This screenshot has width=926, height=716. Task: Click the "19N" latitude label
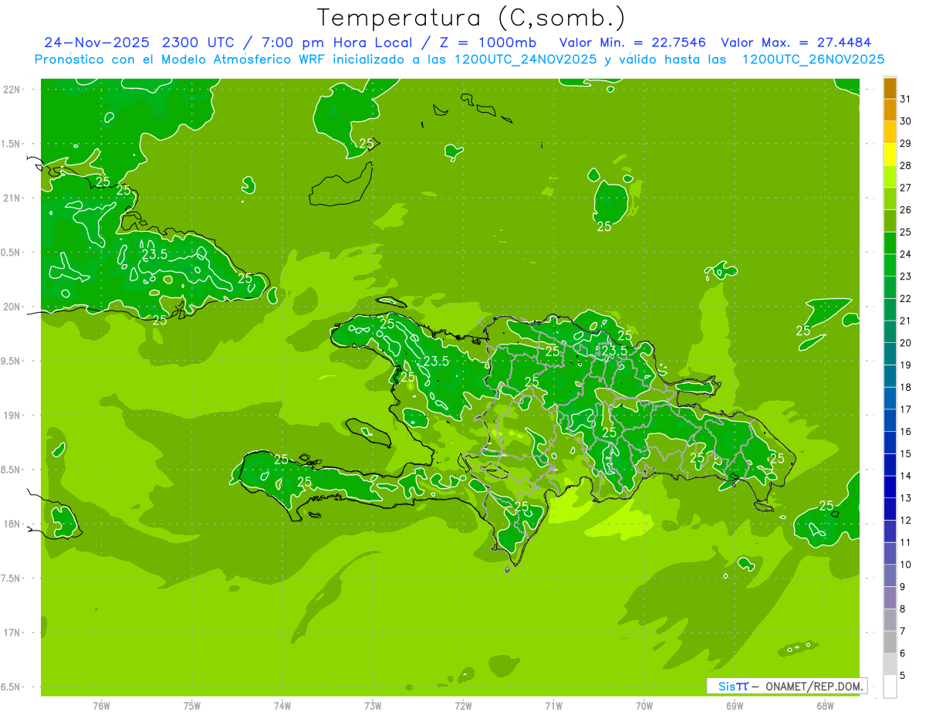click(13, 416)
